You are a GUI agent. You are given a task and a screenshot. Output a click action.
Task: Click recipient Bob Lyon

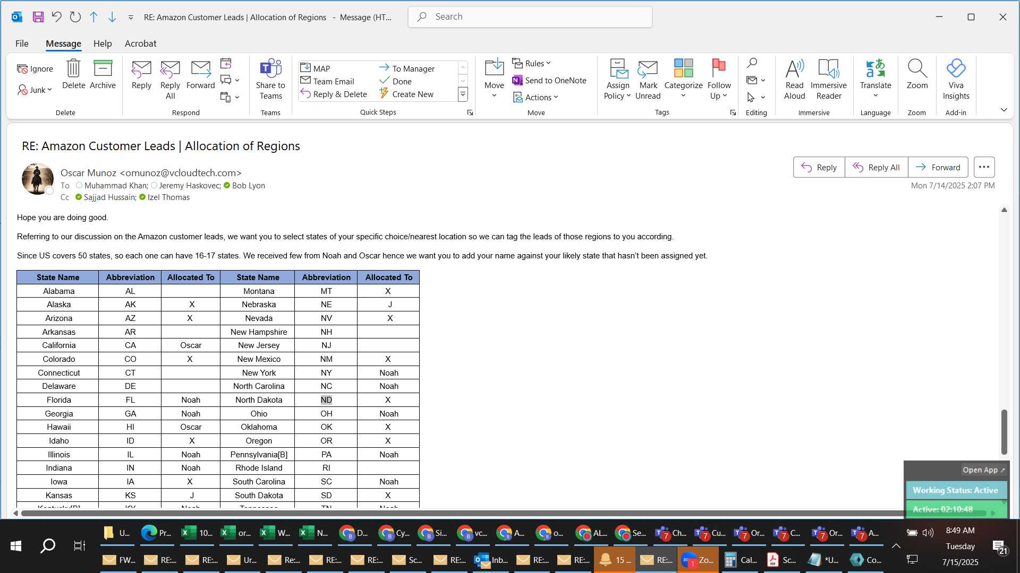click(x=248, y=186)
